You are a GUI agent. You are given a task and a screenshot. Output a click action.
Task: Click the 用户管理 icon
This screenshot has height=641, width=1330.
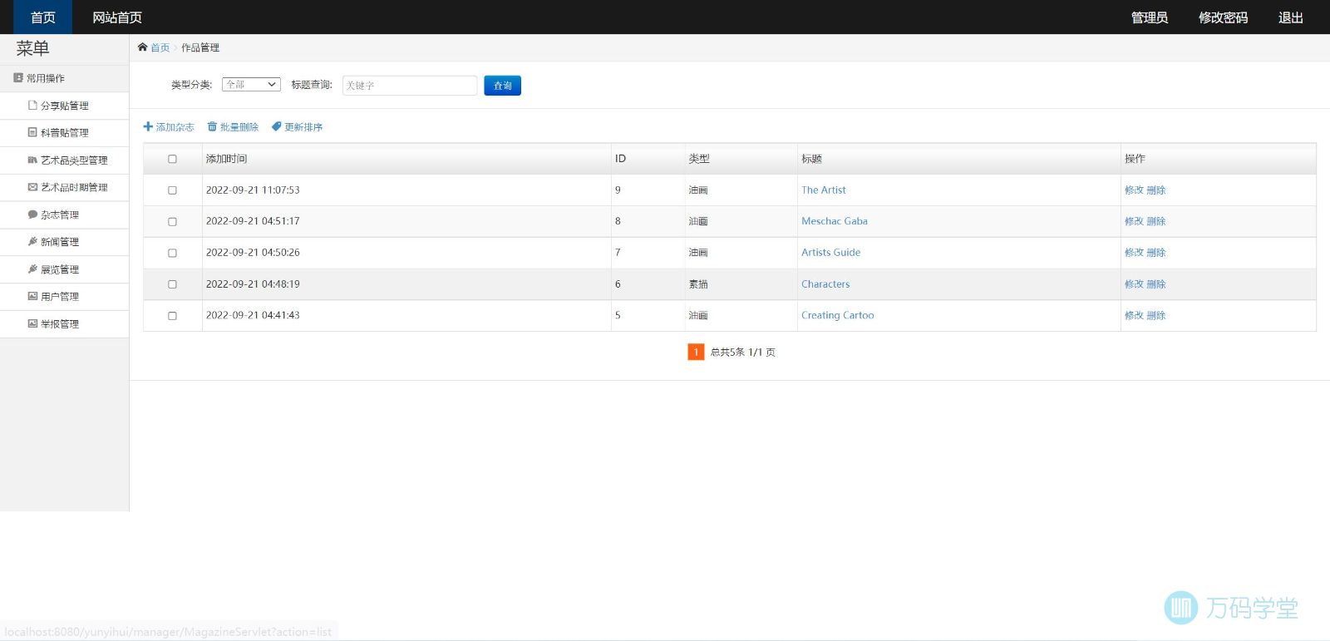(x=32, y=296)
